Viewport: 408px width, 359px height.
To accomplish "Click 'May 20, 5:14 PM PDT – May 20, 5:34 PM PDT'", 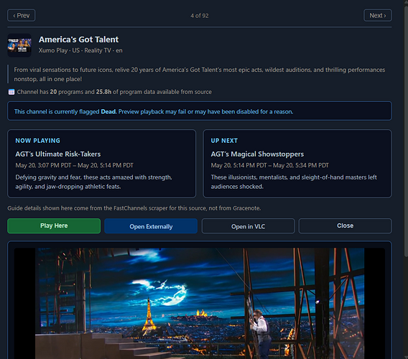I will (x=270, y=165).
